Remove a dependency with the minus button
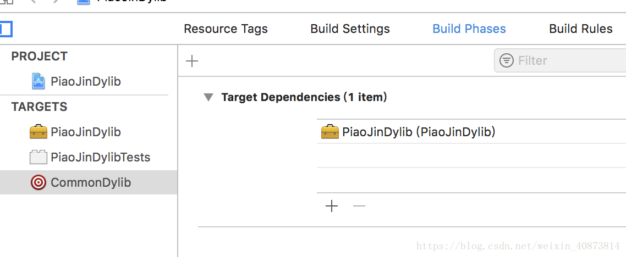626x257 pixels. click(x=359, y=206)
